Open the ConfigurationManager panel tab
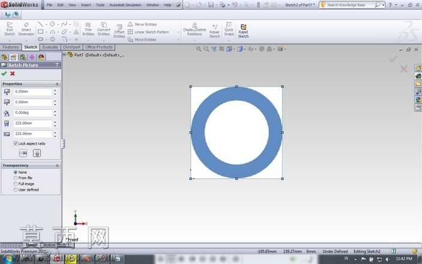The height and width of the screenshot is (264, 422). [x=23, y=57]
